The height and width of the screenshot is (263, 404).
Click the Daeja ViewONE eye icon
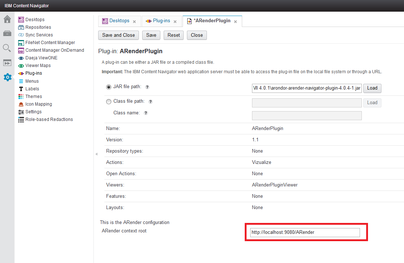21,58
